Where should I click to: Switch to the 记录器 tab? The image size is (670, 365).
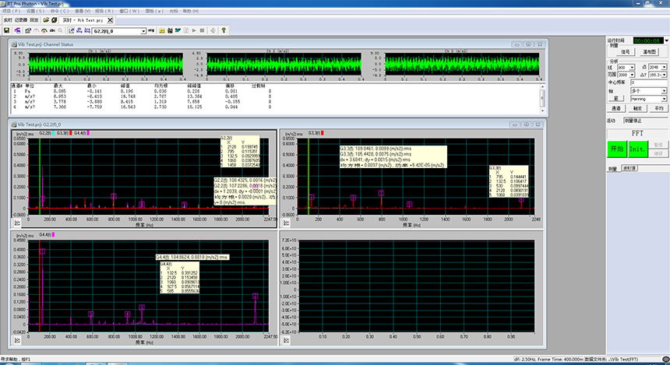point(21,19)
